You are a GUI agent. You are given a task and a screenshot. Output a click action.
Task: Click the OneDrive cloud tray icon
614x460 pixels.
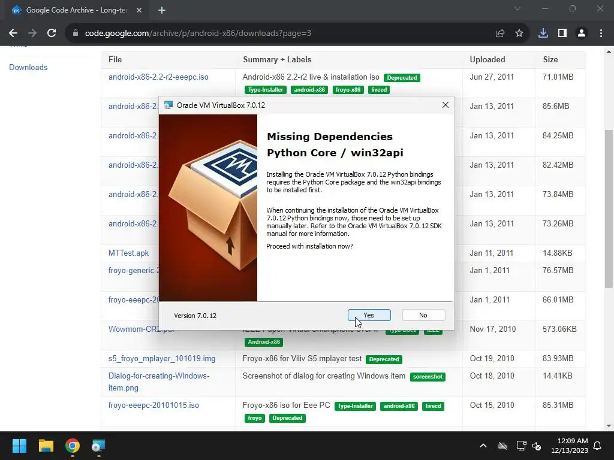tap(502, 446)
